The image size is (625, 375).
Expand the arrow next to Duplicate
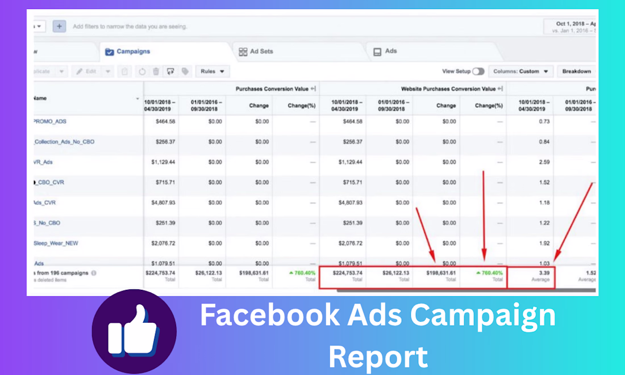[x=61, y=71]
